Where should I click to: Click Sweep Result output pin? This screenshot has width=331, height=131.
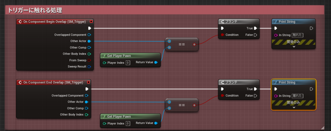point(89,66)
